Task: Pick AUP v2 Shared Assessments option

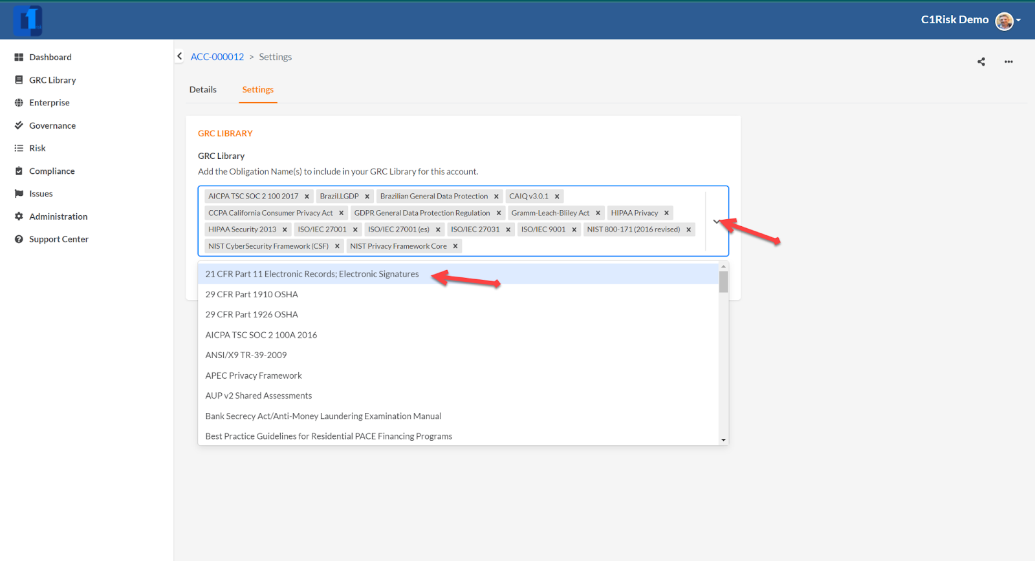Action: 458,396
